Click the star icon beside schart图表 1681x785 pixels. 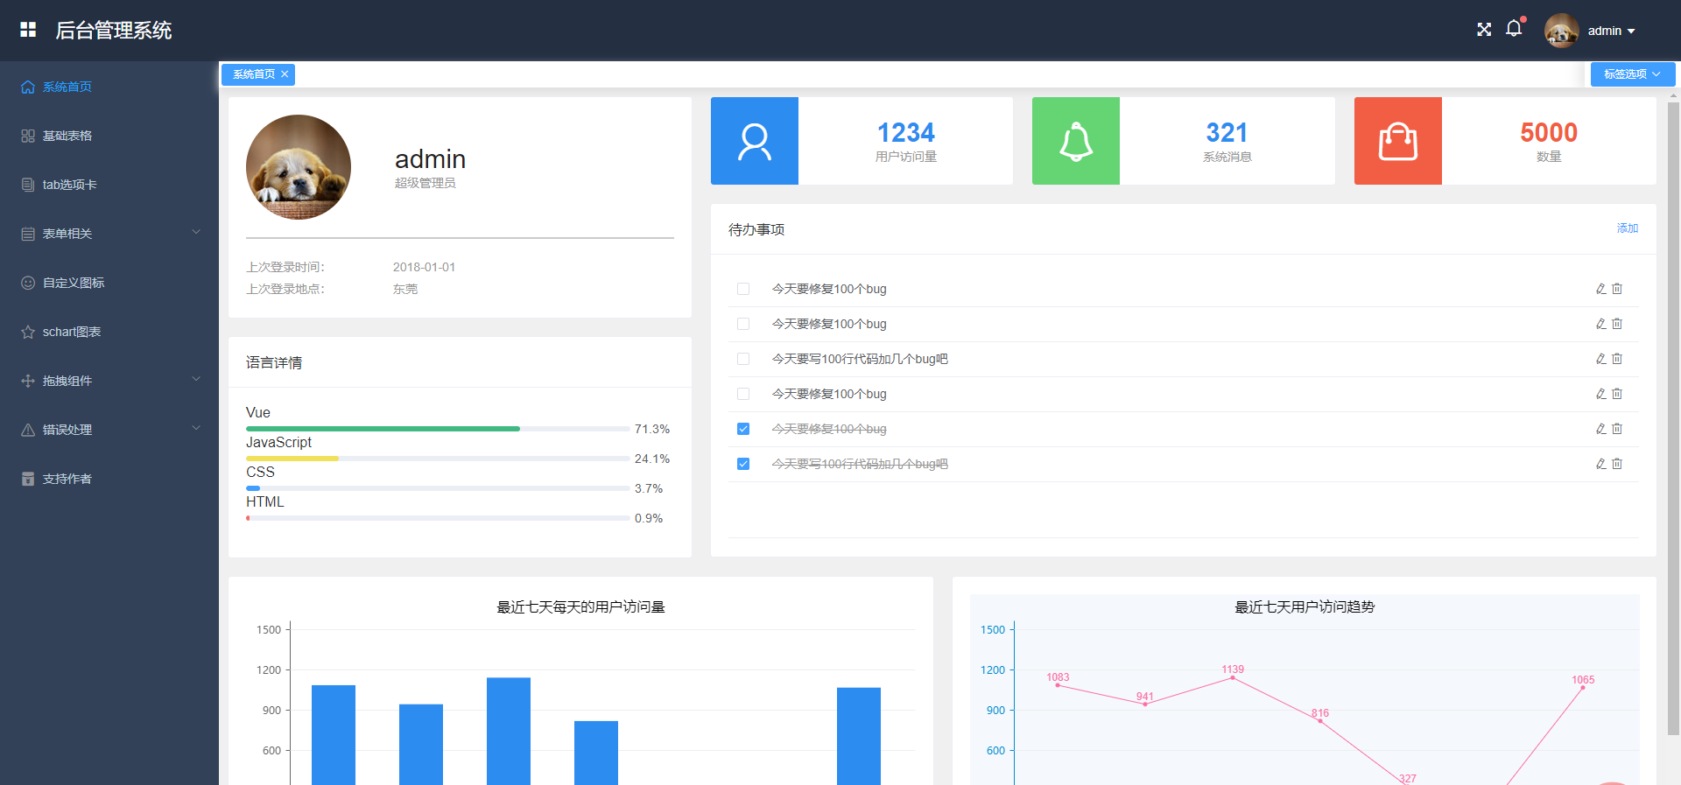[28, 332]
